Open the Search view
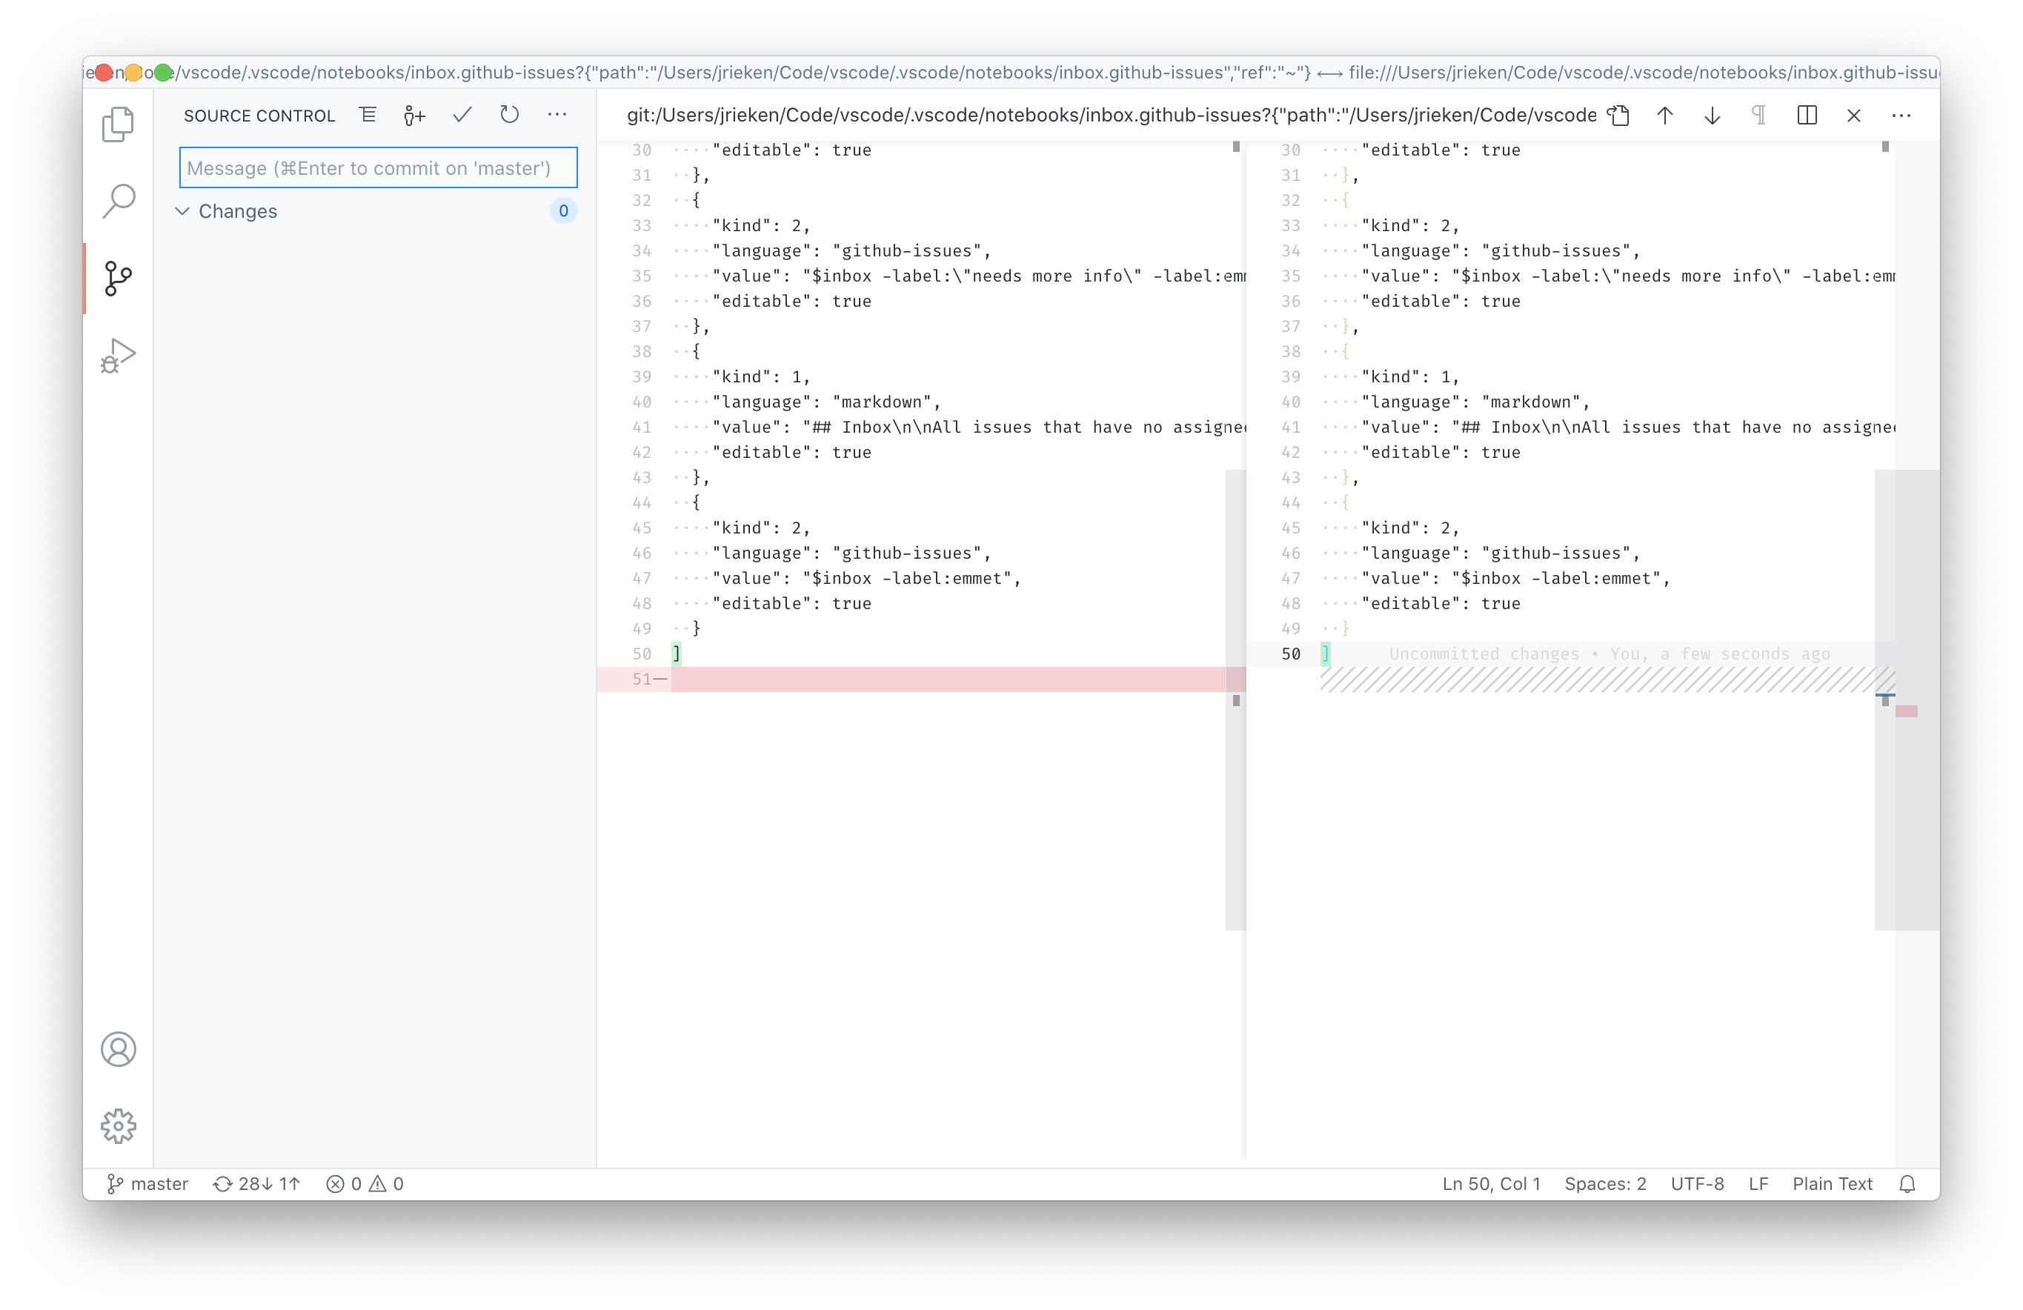 [x=118, y=200]
